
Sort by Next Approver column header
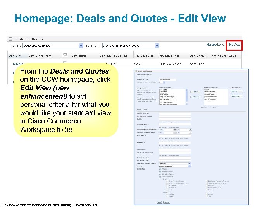[144, 55]
